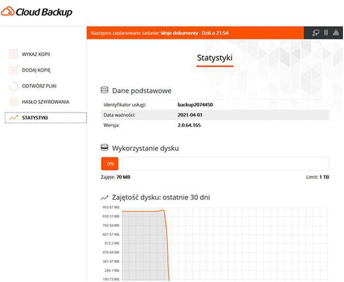Click the Wersja label
The width and height of the screenshot is (344, 282).
pos(111,125)
